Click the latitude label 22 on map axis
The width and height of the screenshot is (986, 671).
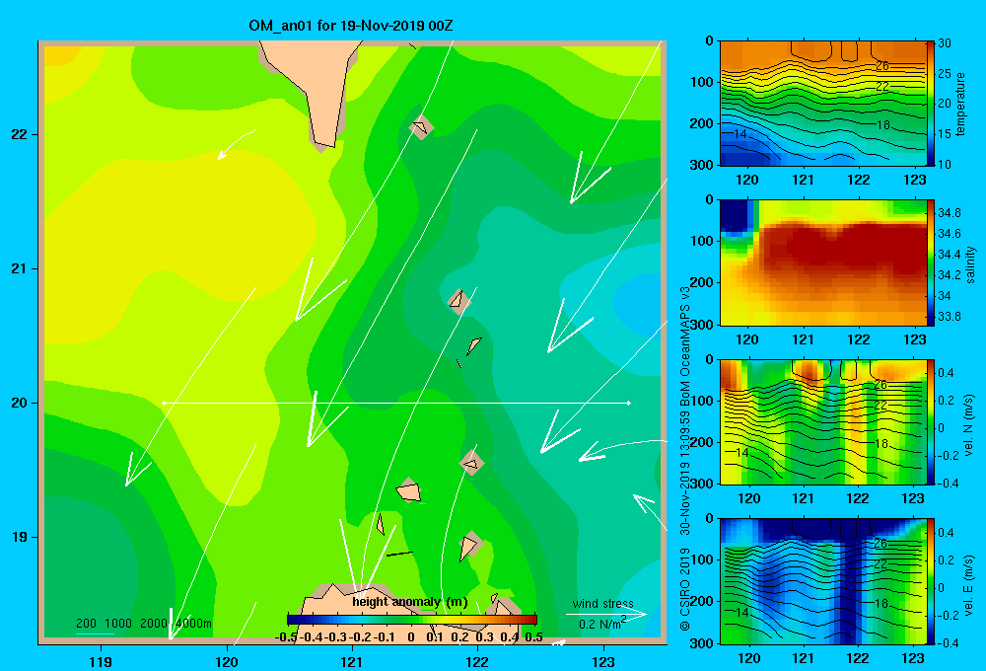pos(19,135)
